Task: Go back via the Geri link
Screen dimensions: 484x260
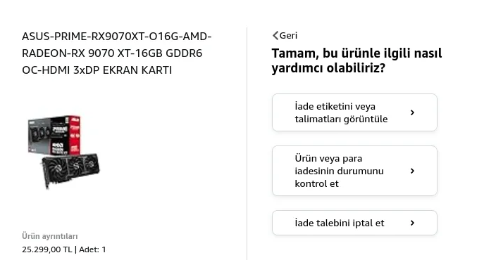Action: pos(285,35)
